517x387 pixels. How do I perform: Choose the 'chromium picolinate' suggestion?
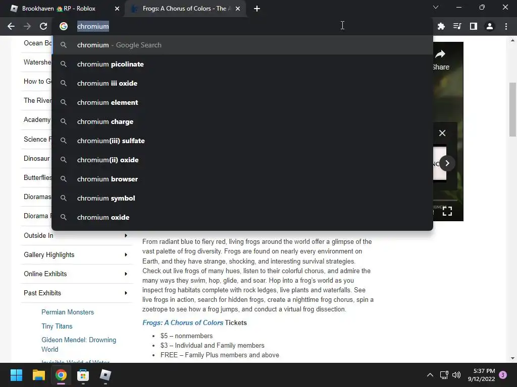[x=242, y=64]
